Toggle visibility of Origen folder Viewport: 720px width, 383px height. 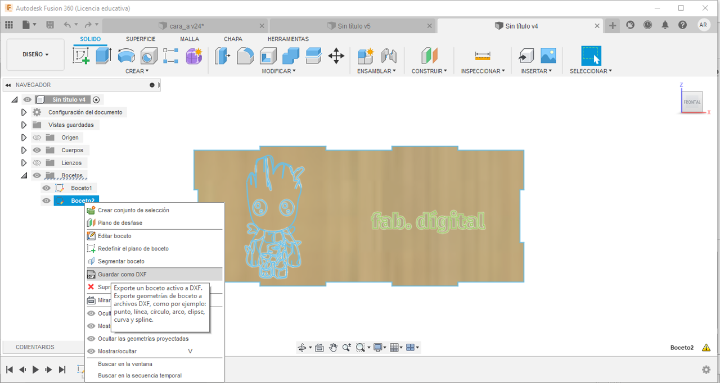click(37, 138)
